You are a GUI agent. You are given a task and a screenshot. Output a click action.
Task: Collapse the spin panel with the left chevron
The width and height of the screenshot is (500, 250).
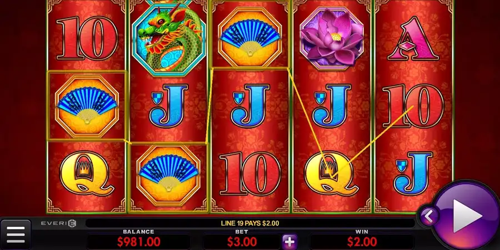(x=429, y=217)
